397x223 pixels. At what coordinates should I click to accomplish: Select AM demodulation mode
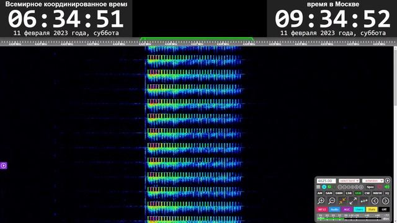click(320, 193)
